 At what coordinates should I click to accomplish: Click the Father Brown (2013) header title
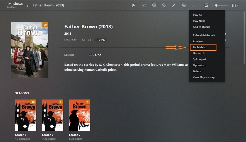tap(48, 5)
